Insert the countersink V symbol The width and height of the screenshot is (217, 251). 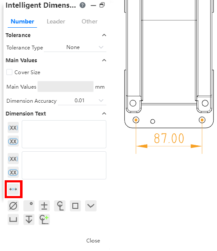91,206
